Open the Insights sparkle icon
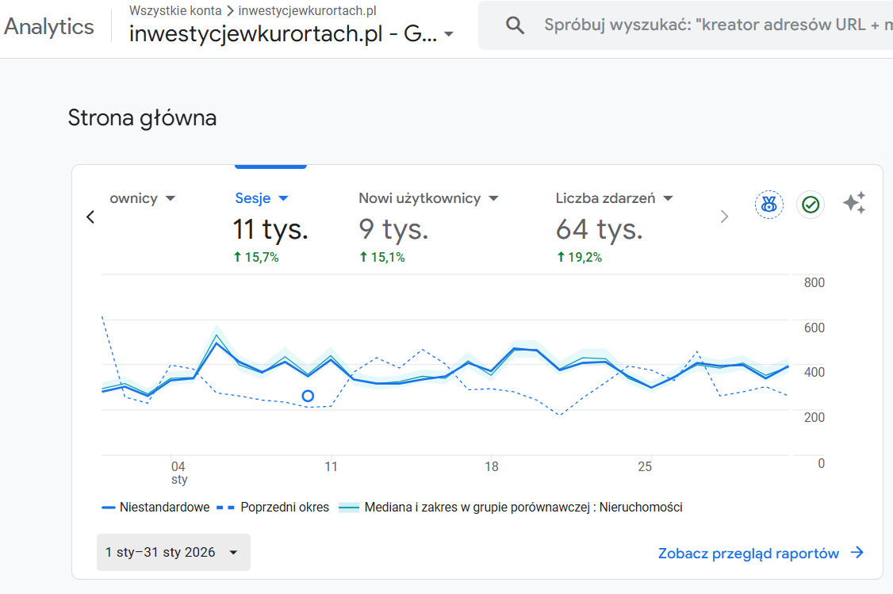This screenshot has height=594, width=893. 853,204
